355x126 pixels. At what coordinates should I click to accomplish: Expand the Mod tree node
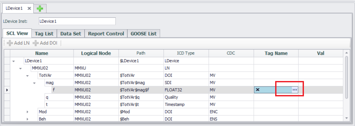pos(27,112)
